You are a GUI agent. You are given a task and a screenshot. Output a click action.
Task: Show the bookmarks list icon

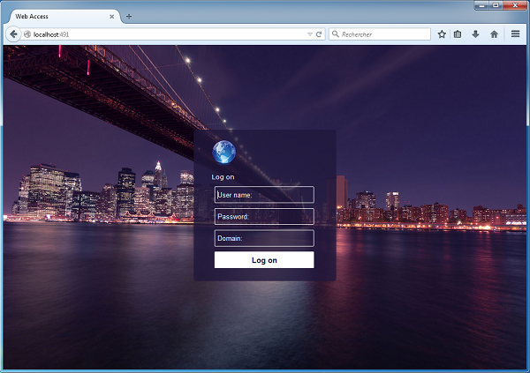(458, 34)
